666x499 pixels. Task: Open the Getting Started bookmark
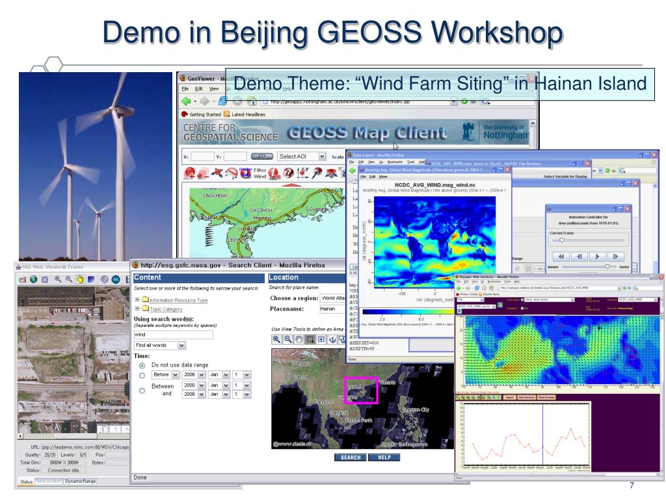(x=202, y=114)
